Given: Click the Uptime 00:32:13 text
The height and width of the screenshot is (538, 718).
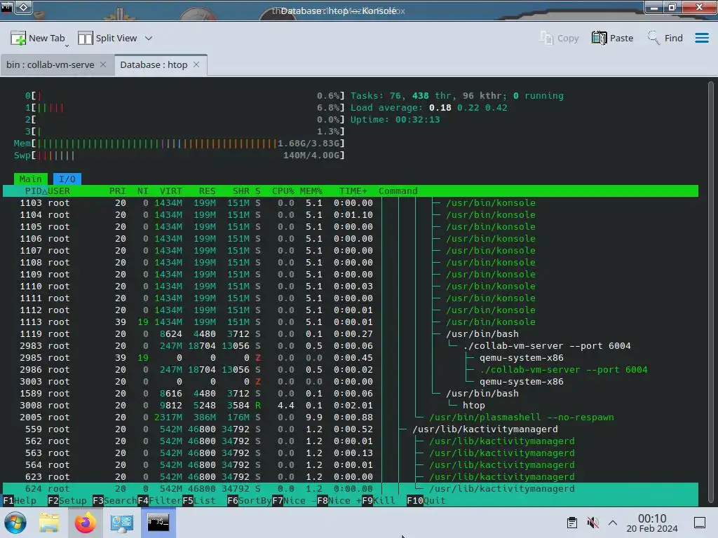Looking at the screenshot, I should (395, 119).
